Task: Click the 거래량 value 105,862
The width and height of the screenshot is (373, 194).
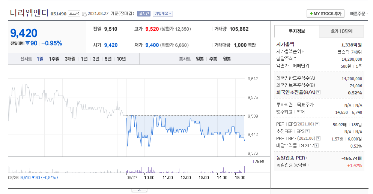Action: [x=239, y=29]
